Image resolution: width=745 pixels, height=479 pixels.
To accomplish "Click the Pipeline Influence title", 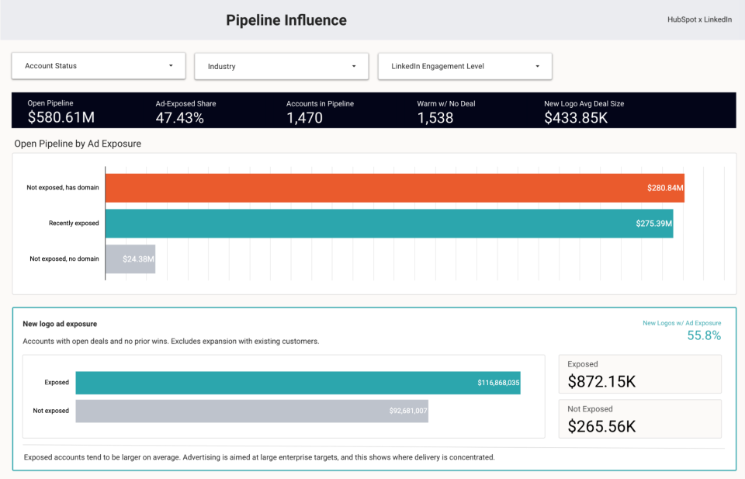I will tap(286, 20).
